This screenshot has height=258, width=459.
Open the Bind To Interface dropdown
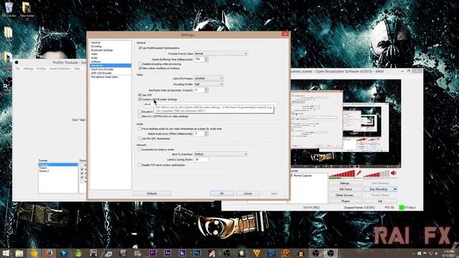221,154
